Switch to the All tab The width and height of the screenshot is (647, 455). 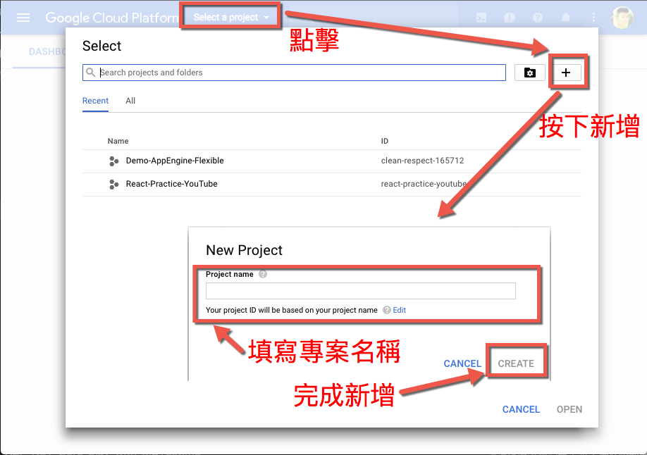point(130,101)
